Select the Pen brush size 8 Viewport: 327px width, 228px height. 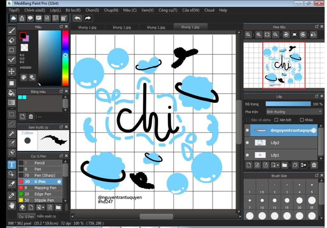(x=40, y=169)
